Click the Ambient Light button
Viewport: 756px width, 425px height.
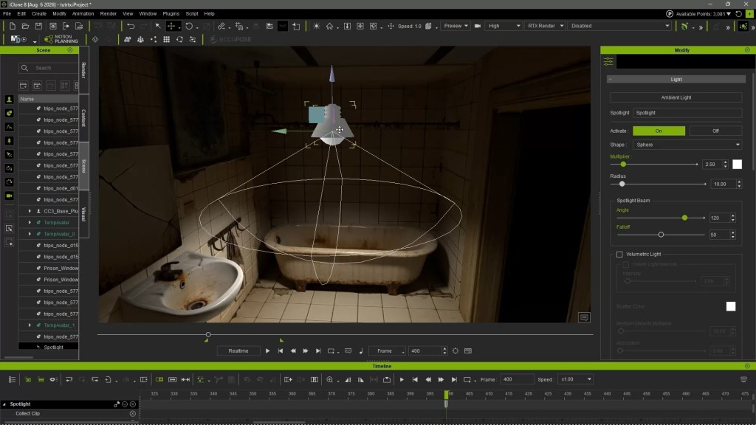pos(676,97)
